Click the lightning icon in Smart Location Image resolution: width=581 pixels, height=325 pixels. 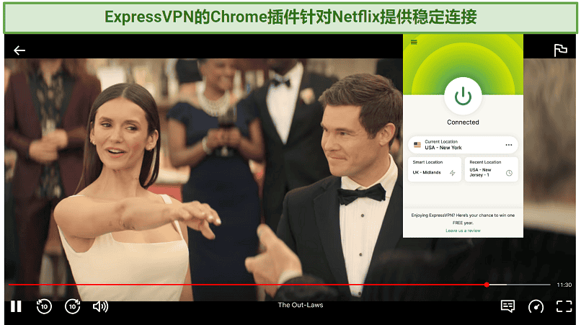453,173
